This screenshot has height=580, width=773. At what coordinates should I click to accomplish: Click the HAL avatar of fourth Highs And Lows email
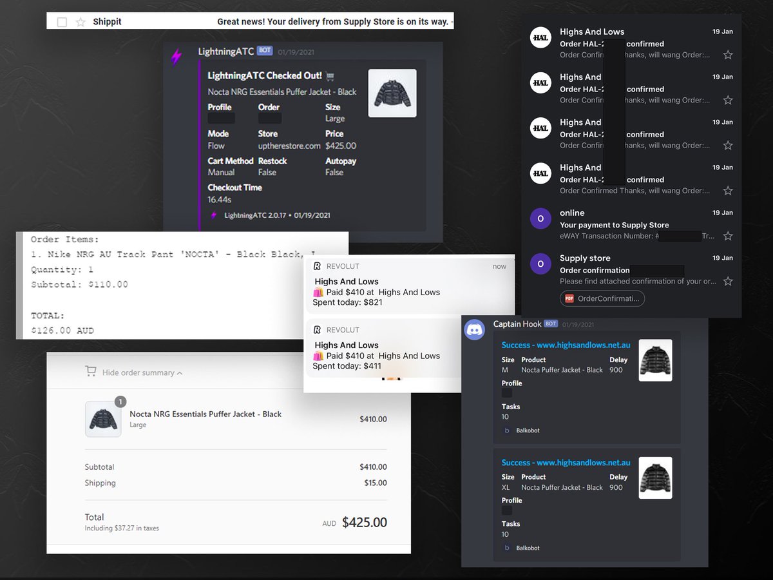540,173
